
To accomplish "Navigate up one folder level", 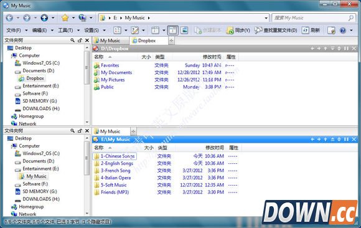I will [44, 17].
